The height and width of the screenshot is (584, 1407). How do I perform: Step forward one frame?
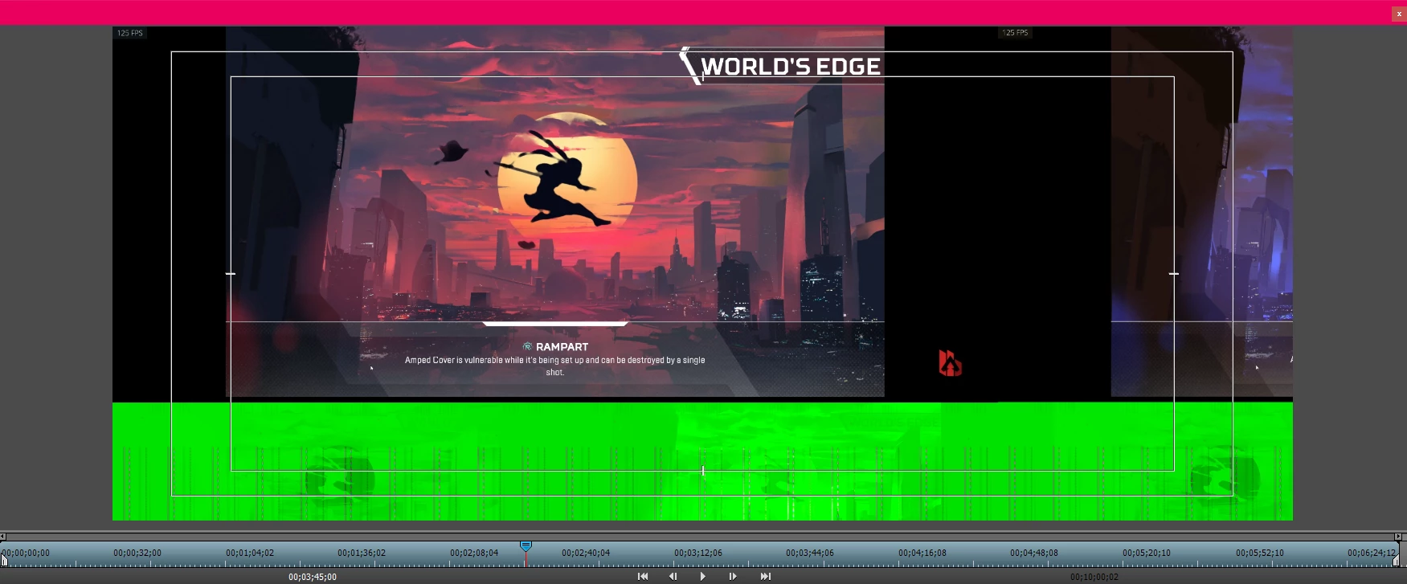[733, 576]
